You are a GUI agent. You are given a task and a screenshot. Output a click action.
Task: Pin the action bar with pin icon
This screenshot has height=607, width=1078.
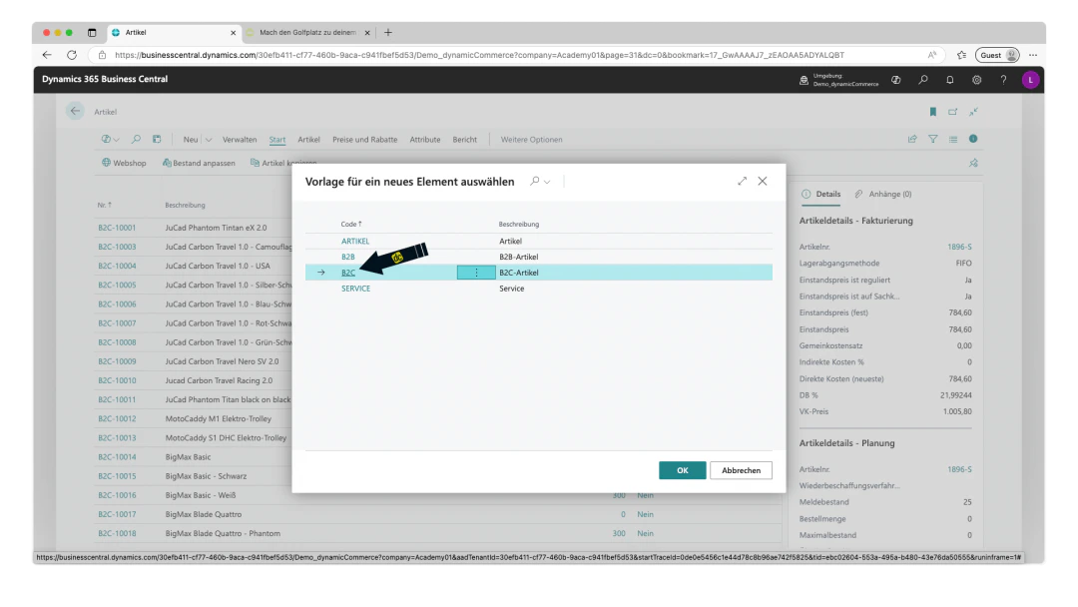click(x=973, y=163)
